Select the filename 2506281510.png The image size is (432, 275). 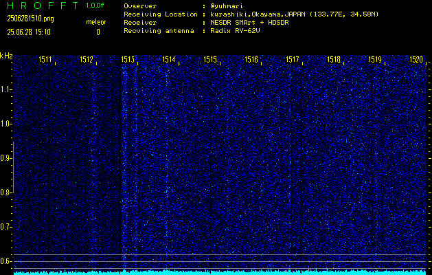(31, 19)
